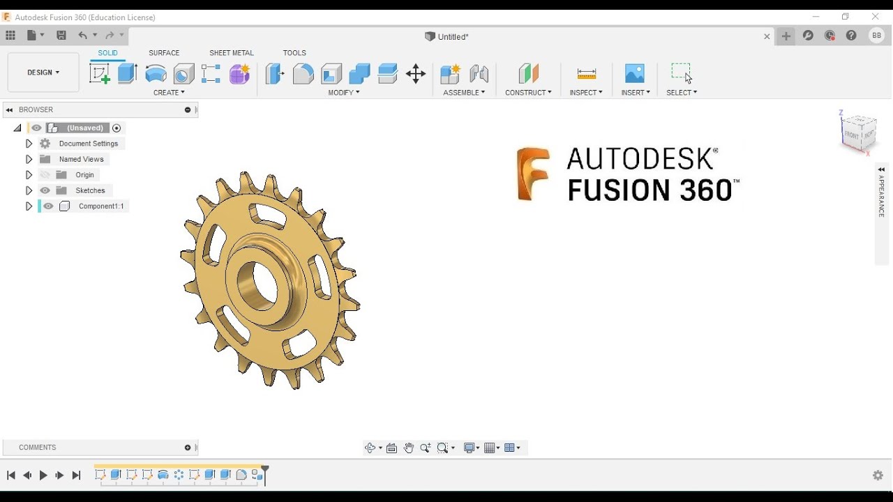Open the SELECT dropdown menu
Viewport: 893px width, 502px height.
[x=682, y=92]
